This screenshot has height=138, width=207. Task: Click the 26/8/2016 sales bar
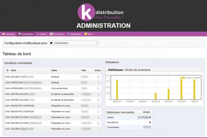117,90
